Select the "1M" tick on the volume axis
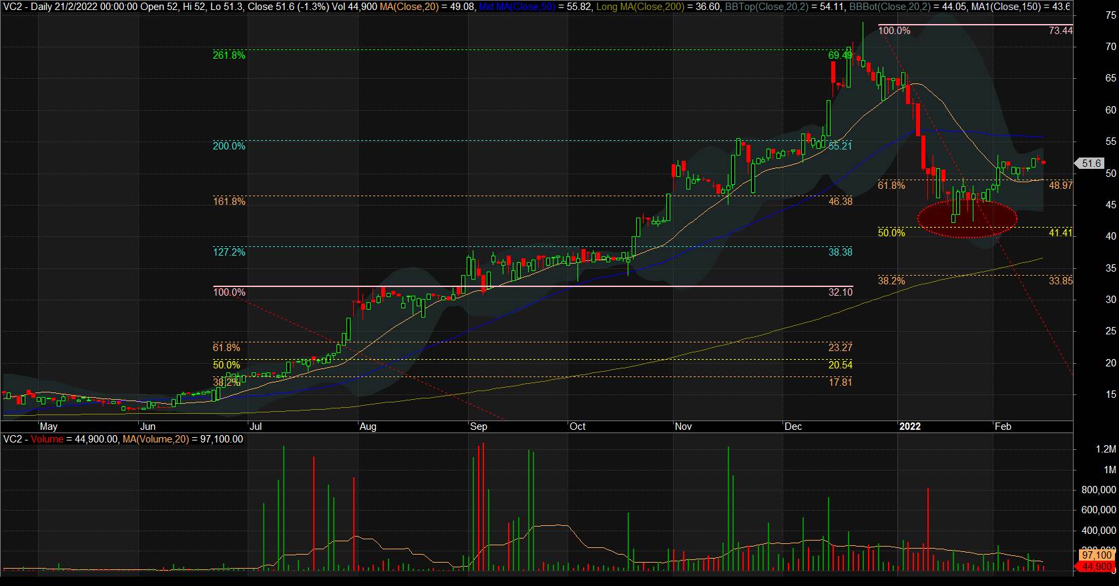The width and height of the screenshot is (1119, 586). (x=1110, y=470)
